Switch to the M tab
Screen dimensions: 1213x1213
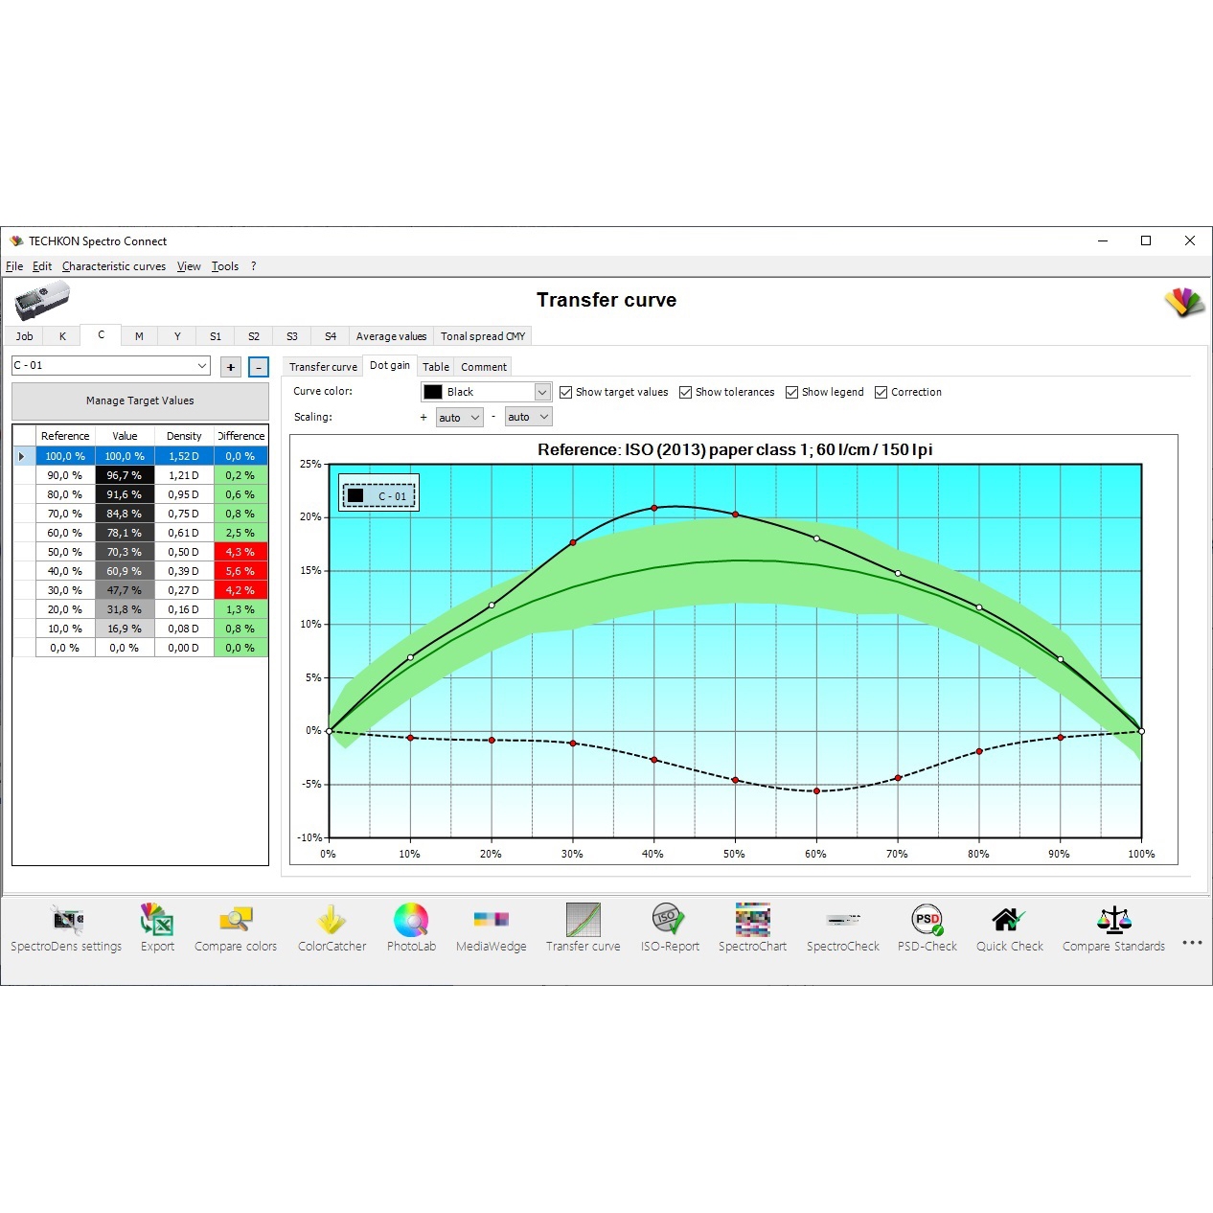click(140, 336)
